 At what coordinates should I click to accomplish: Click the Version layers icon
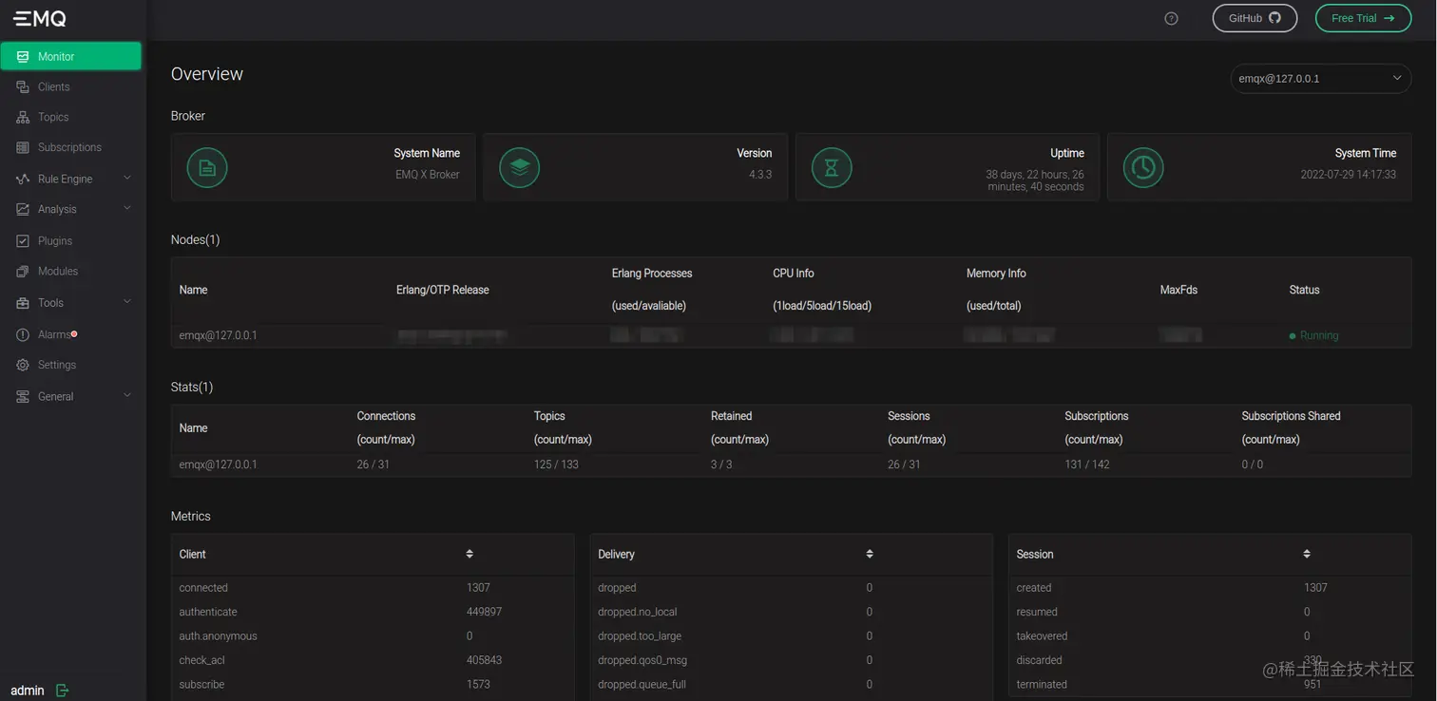(x=519, y=168)
